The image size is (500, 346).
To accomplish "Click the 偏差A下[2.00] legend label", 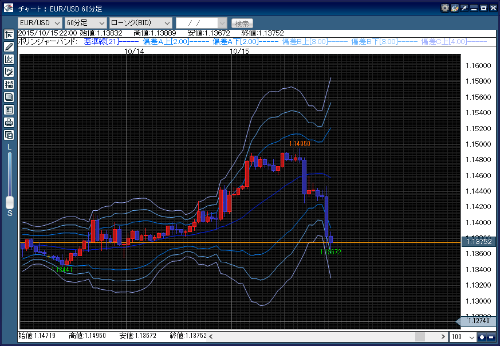I will click(235, 41).
